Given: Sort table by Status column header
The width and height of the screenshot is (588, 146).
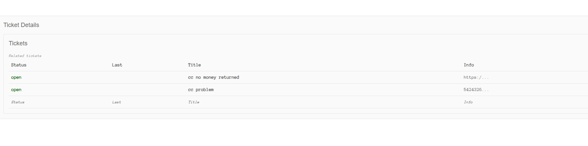Looking at the screenshot, I should pyautogui.click(x=19, y=65).
